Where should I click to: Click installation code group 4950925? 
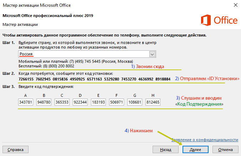pos(77,79)
